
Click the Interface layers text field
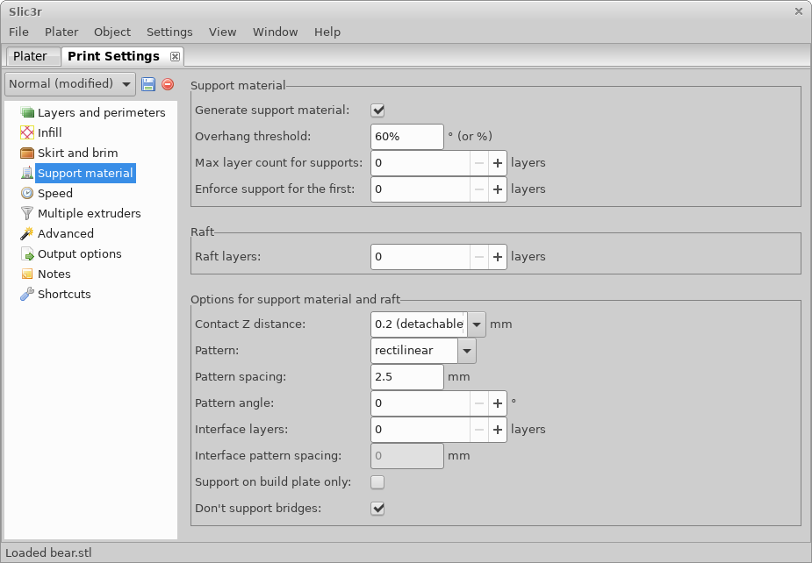tap(420, 430)
